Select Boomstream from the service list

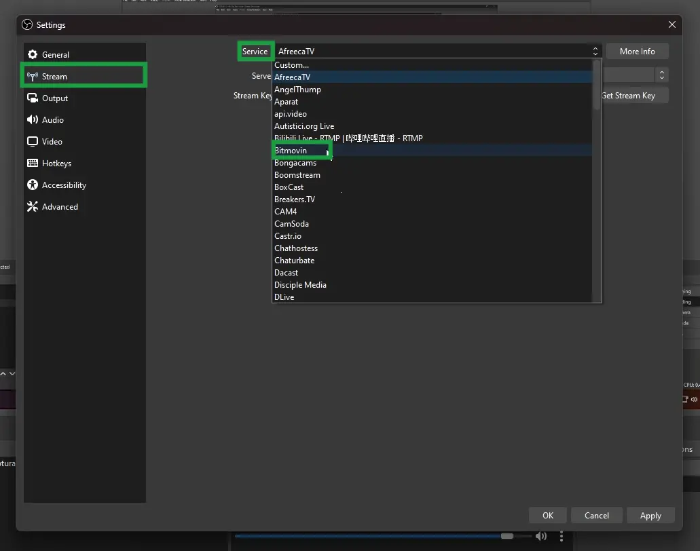pyautogui.click(x=432, y=175)
